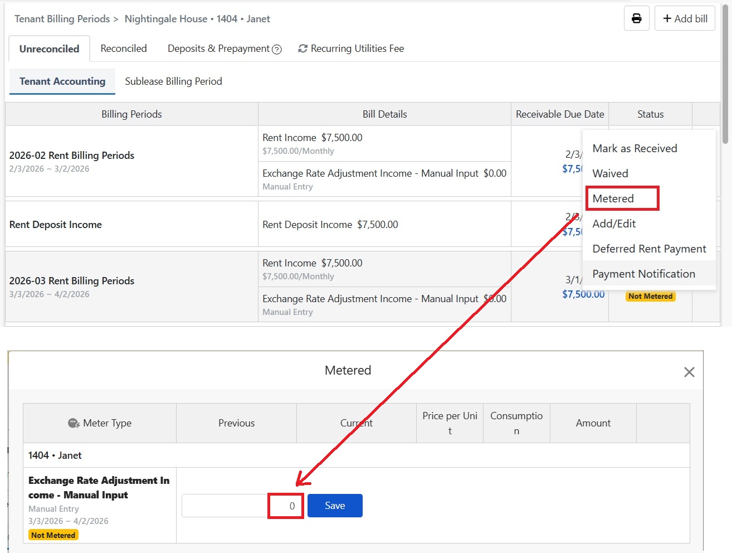732x553 pixels.
Task: Click the Tenant Billing Periods breadcrumb
Action: (x=62, y=19)
